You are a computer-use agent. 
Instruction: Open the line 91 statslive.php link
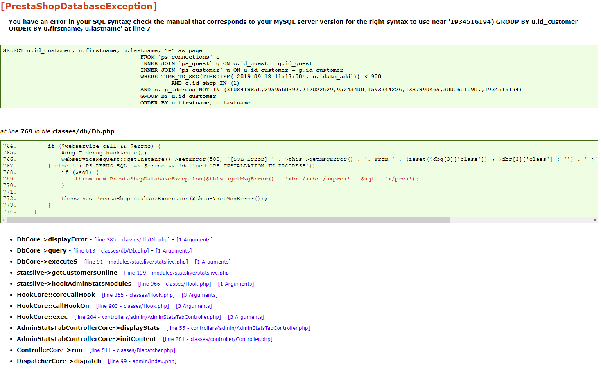pyautogui.click(x=136, y=262)
